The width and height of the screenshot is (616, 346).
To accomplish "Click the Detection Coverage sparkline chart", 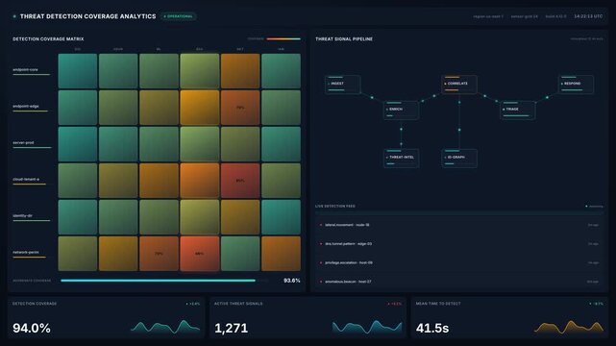I will (165, 327).
